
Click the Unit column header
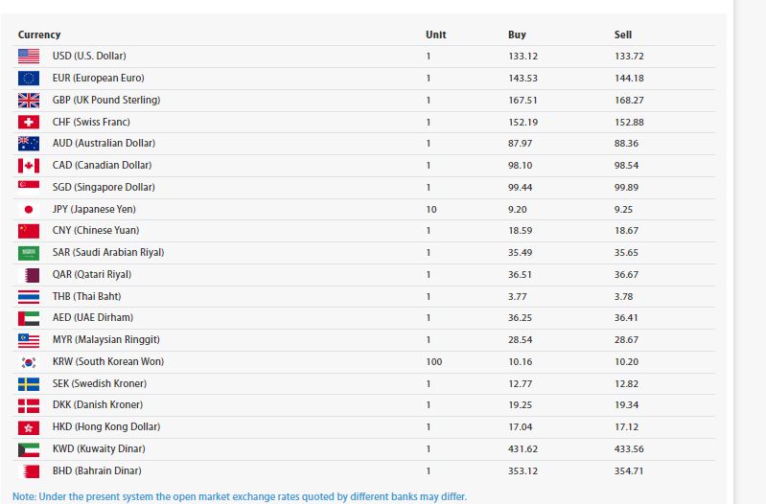pos(435,34)
